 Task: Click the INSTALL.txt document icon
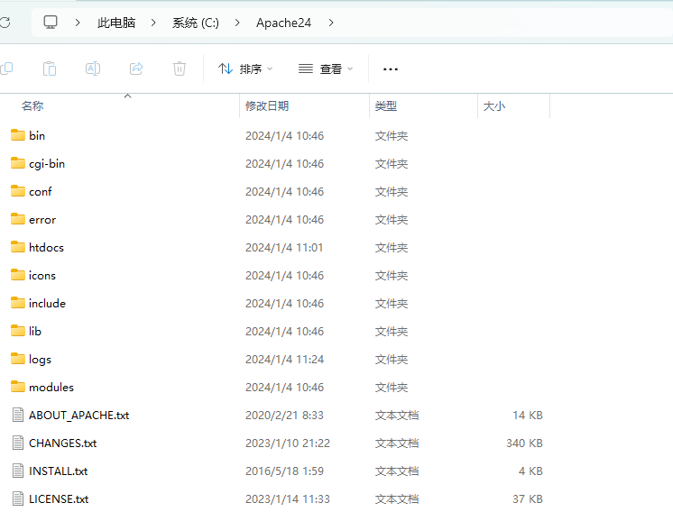pyautogui.click(x=18, y=471)
